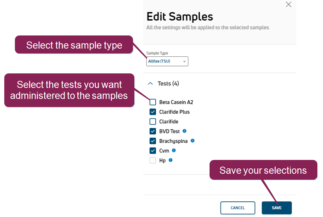Click the info icon next to Brachyspina
The width and height of the screenshot is (323, 217).
tap(193, 141)
